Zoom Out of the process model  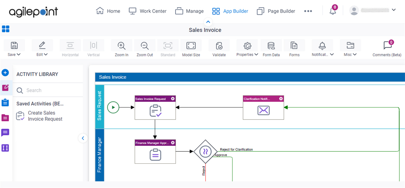pos(145,49)
